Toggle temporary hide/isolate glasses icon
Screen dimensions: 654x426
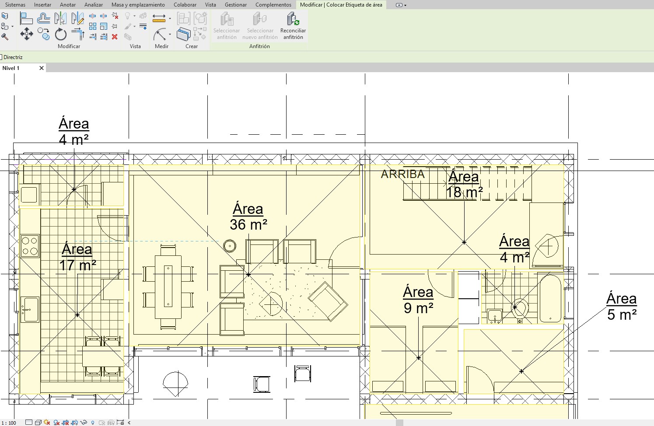84,423
